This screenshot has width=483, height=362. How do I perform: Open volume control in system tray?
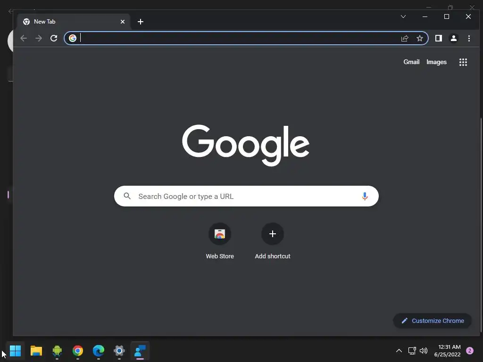[424, 351]
